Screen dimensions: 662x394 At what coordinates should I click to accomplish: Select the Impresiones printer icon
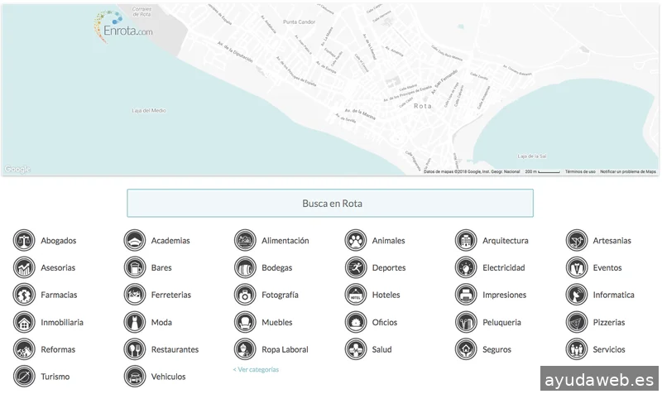point(466,295)
